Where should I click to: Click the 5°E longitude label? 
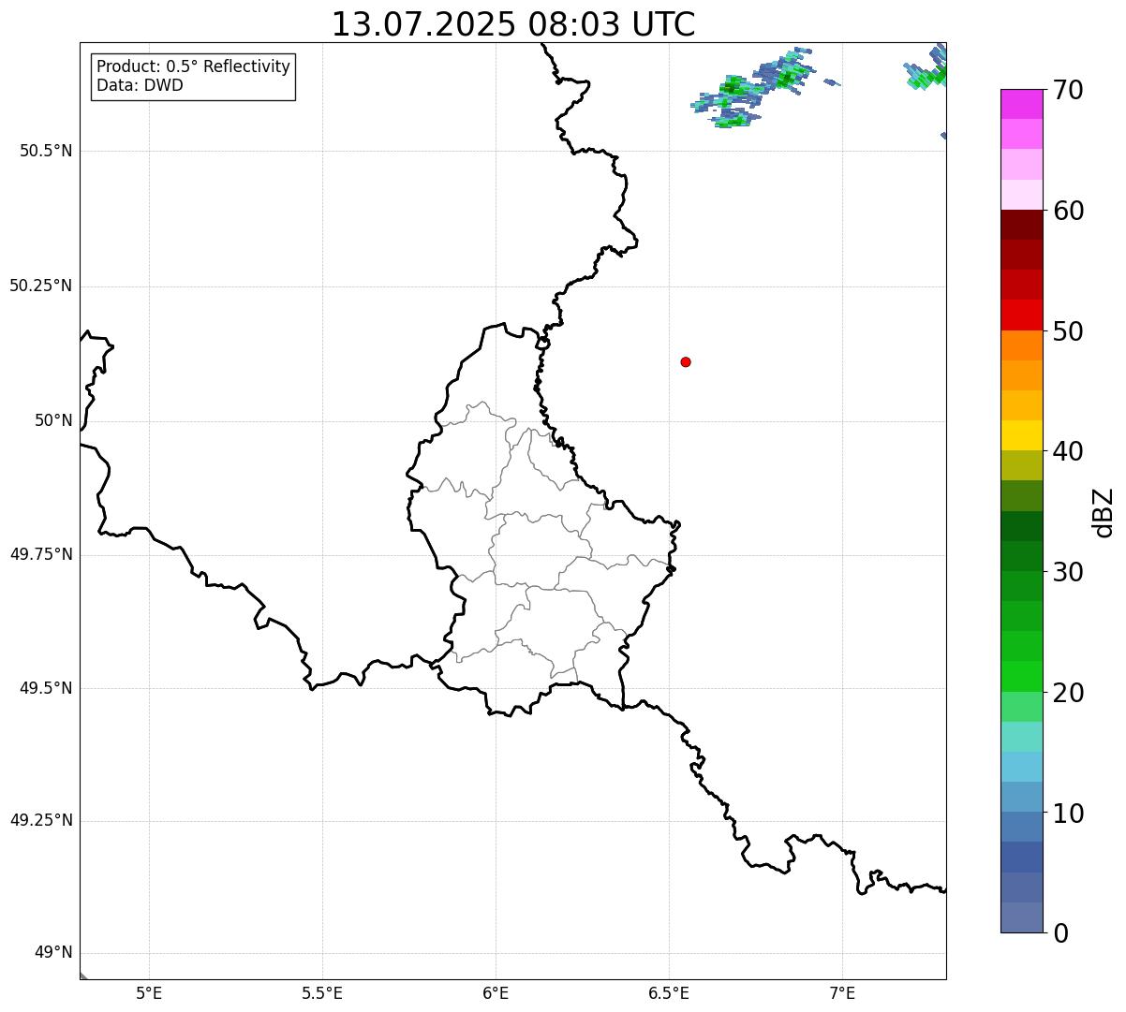coord(149,992)
